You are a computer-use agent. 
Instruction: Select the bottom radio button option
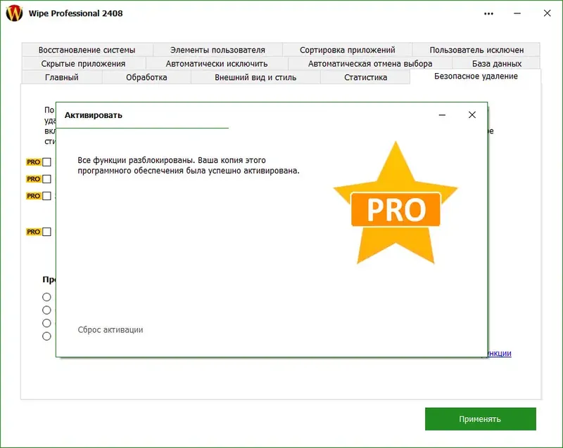click(46, 337)
